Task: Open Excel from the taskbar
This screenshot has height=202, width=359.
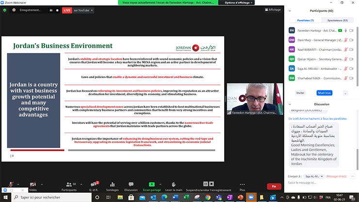Action: pyautogui.click(x=186, y=197)
